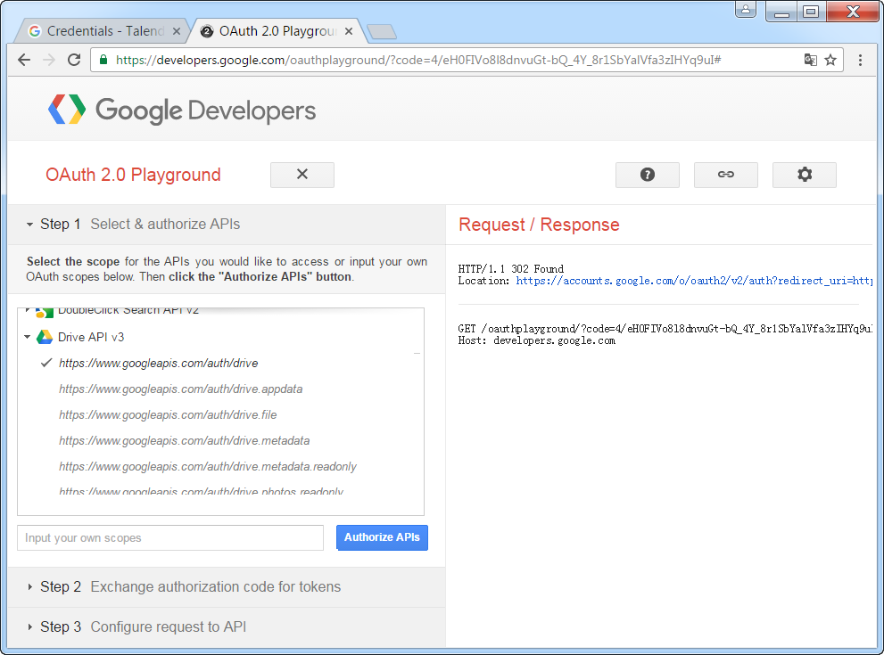Click the translate page icon in the address bar
Image resolution: width=884 pixels, height=655 pixels.
coord(810,60)
